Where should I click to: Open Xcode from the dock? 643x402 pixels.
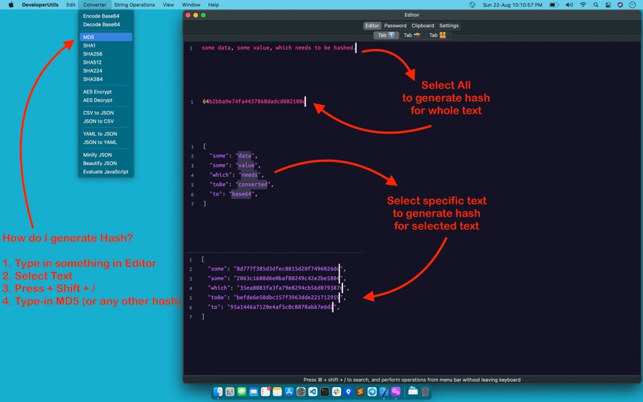384,392
